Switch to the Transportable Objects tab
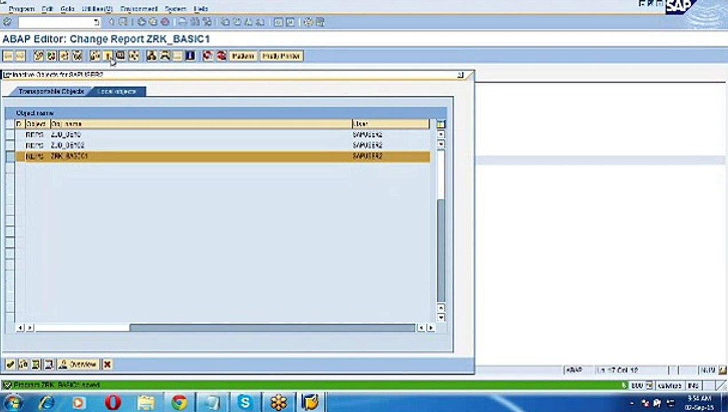This screenshot has height=412, width=728. (x=51, y=92)
